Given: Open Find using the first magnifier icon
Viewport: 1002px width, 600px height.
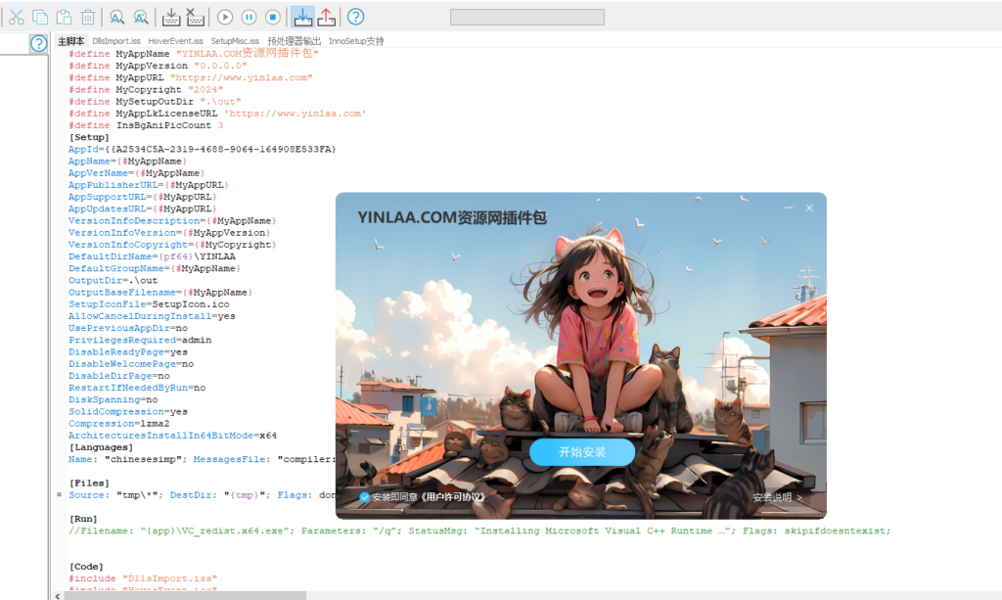Looking at the screenshot, I should tap(116, 17).
